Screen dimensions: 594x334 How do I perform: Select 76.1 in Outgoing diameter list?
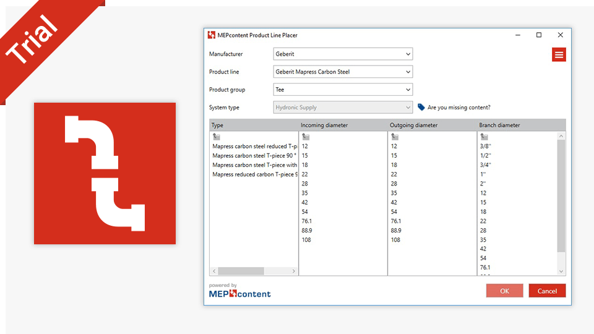[x=396, y=221]
